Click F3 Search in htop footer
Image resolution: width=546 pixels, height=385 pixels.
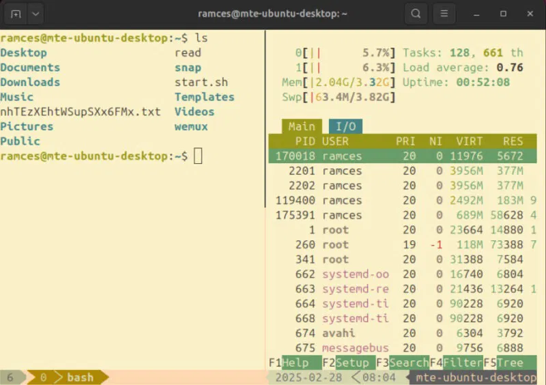tap(401, 362)
